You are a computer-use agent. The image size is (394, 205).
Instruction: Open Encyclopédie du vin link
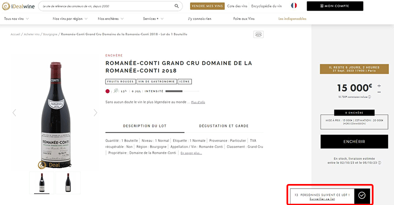(x=266, y=6)
